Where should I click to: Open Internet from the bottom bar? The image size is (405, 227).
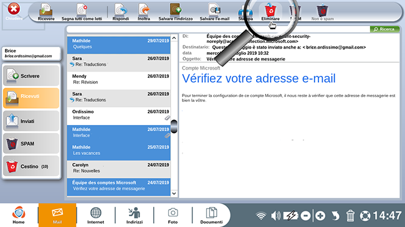95,215
